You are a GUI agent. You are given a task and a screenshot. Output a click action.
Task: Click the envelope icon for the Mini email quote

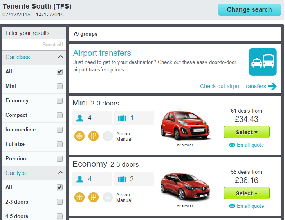(x=232, y=145)
